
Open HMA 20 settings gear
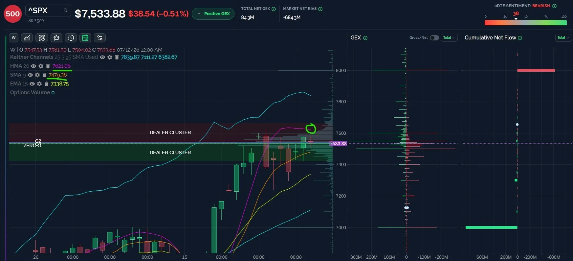(x=41, y=66)
